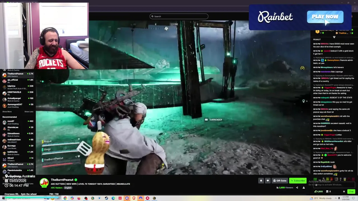
Task: Open chat settings gear icon
Action: (344, 192)
